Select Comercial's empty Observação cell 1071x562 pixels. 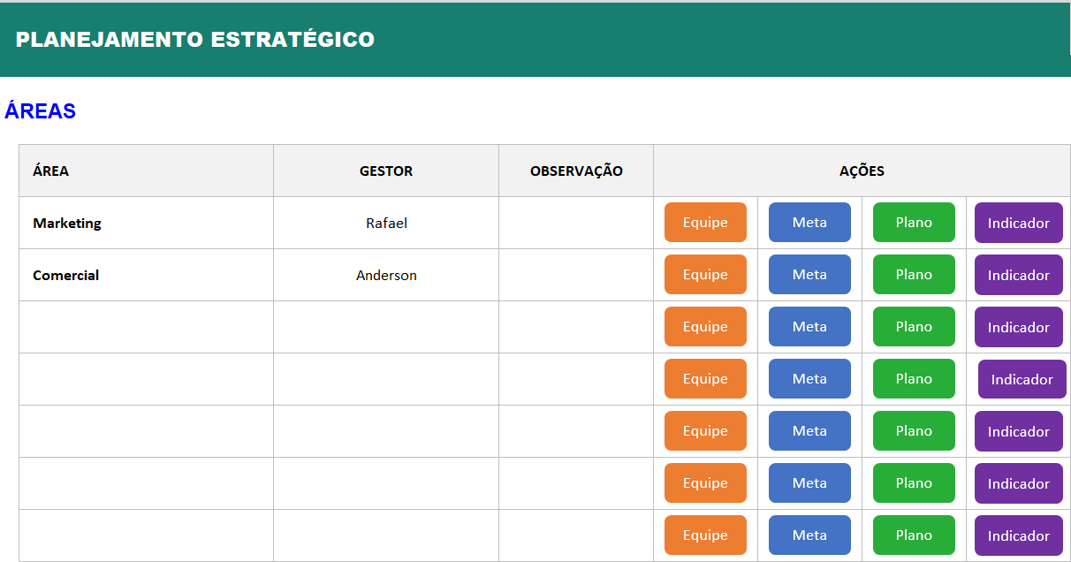point(576,276)
